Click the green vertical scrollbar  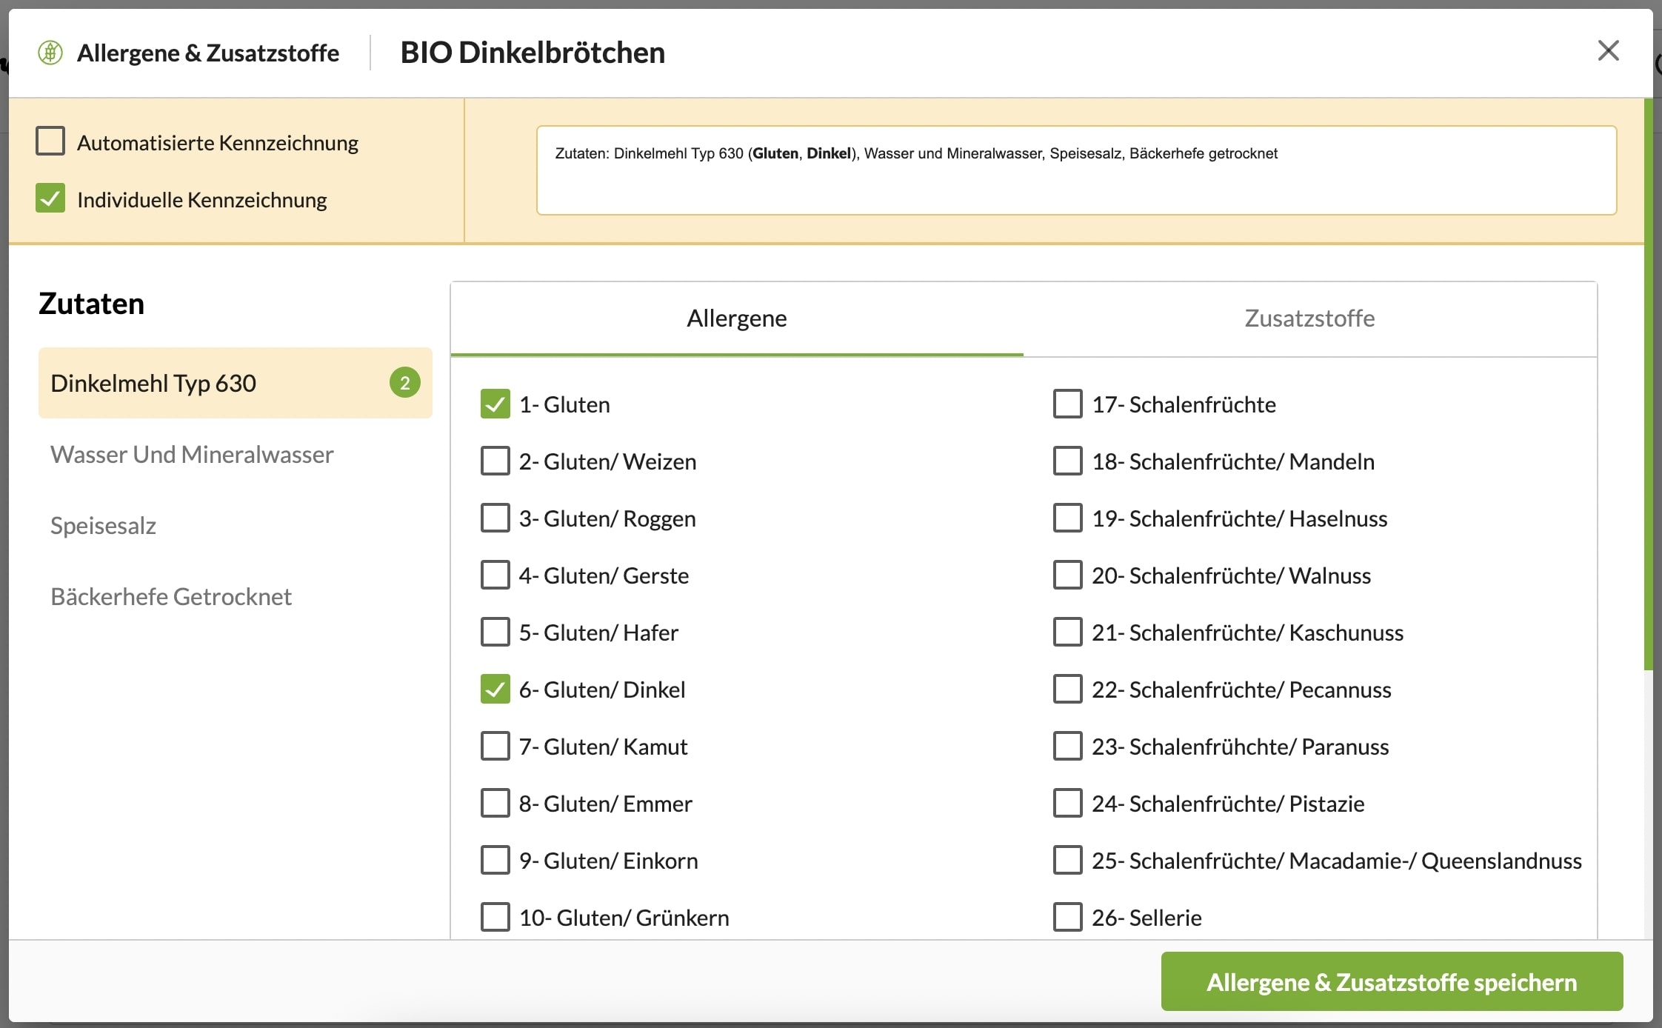1648,385
